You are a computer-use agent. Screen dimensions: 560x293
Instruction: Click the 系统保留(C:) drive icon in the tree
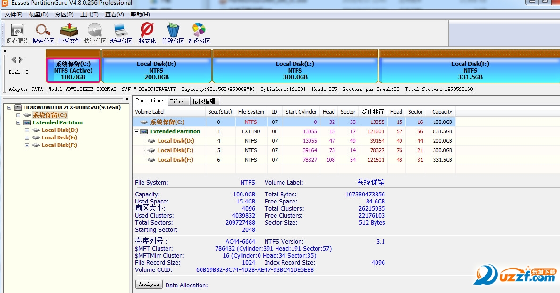point(27,115)
